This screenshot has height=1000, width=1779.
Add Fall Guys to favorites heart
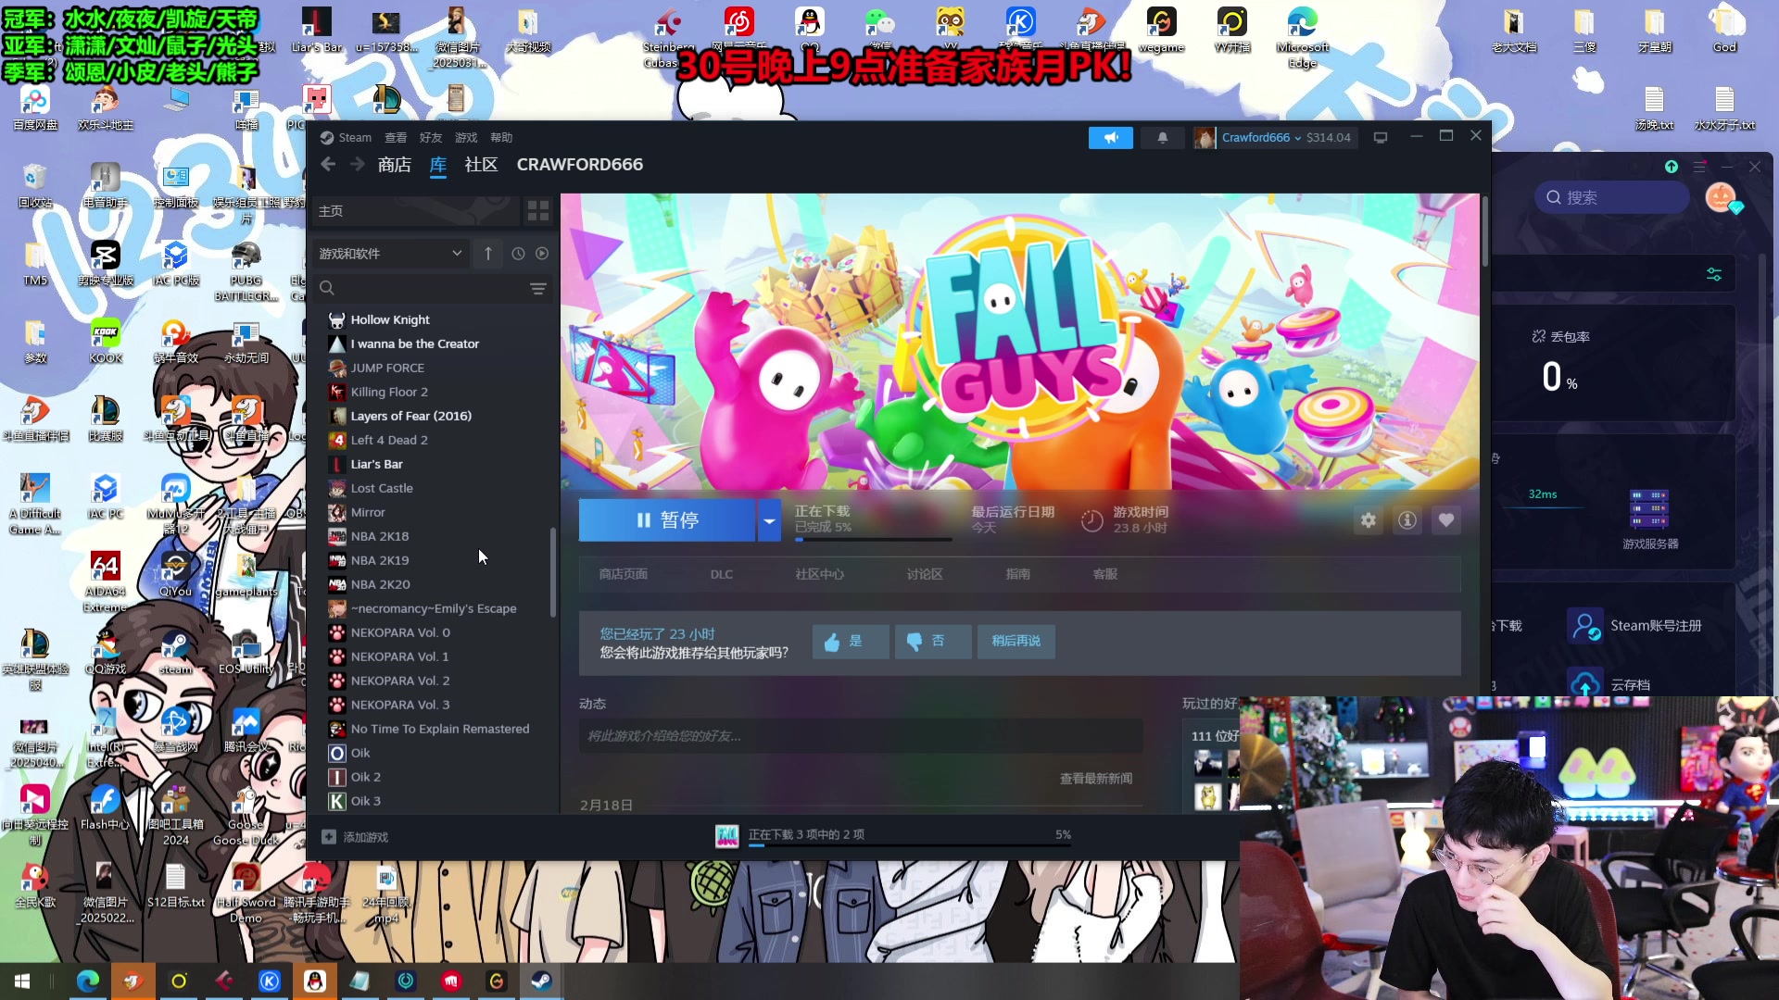point(1445,520)
